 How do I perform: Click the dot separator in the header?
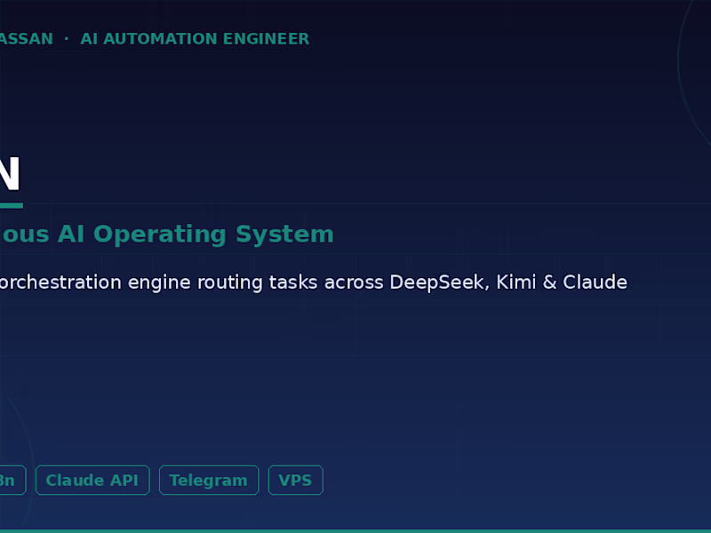67,39
